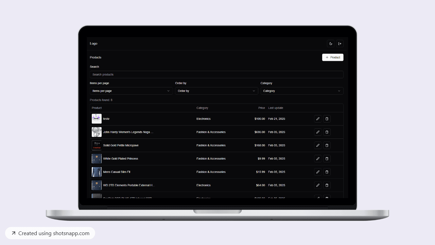
Task: Click the + Product button
Action: 333,57
